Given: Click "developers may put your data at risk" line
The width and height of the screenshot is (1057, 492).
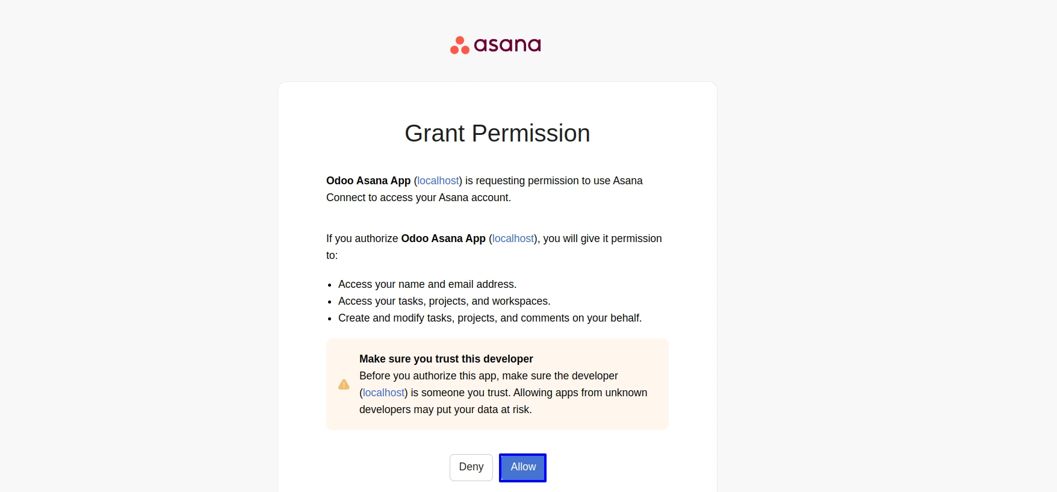Looking at the screenshot, I should [x=445, y=409].
